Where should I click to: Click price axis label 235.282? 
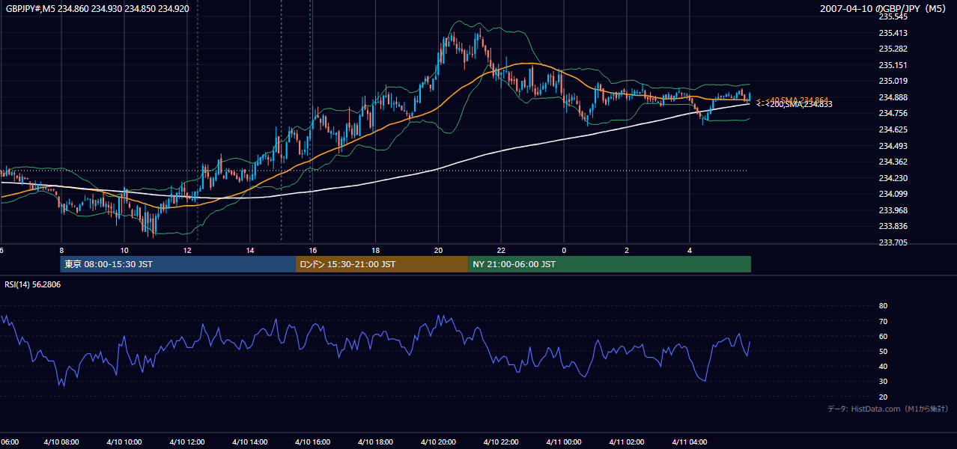pos(893,49)
